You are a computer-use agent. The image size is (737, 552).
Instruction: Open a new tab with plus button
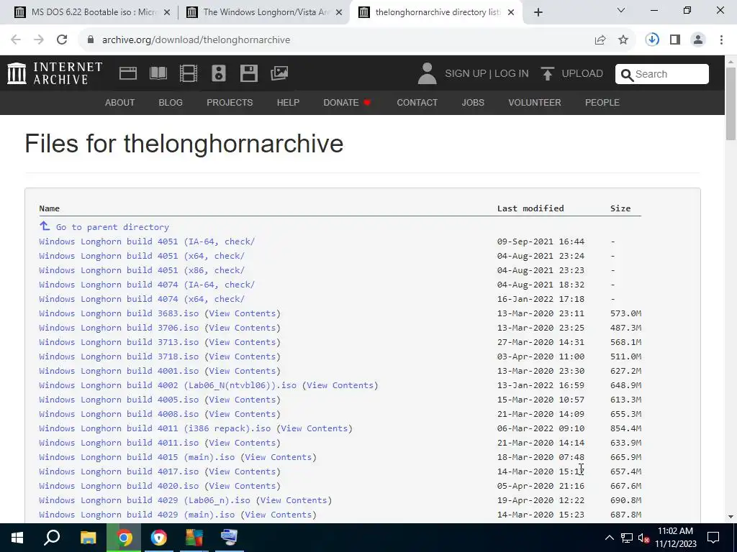pyautogui.click(x=538, y=12)
